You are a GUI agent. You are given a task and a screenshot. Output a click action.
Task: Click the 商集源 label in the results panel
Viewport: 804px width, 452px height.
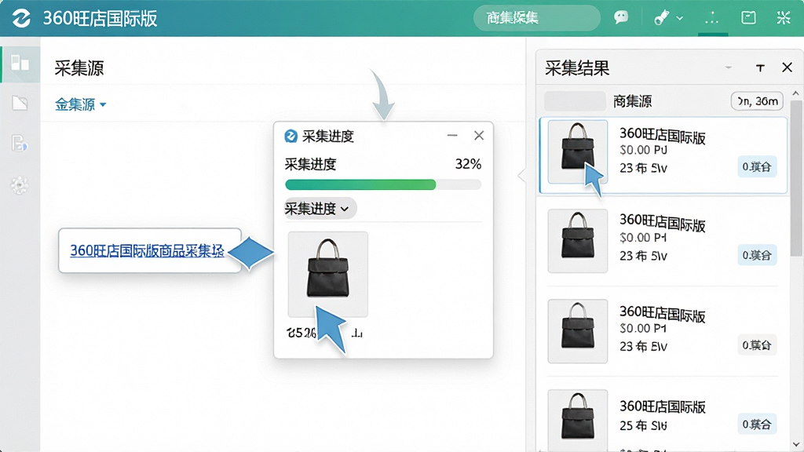(632, 101)
